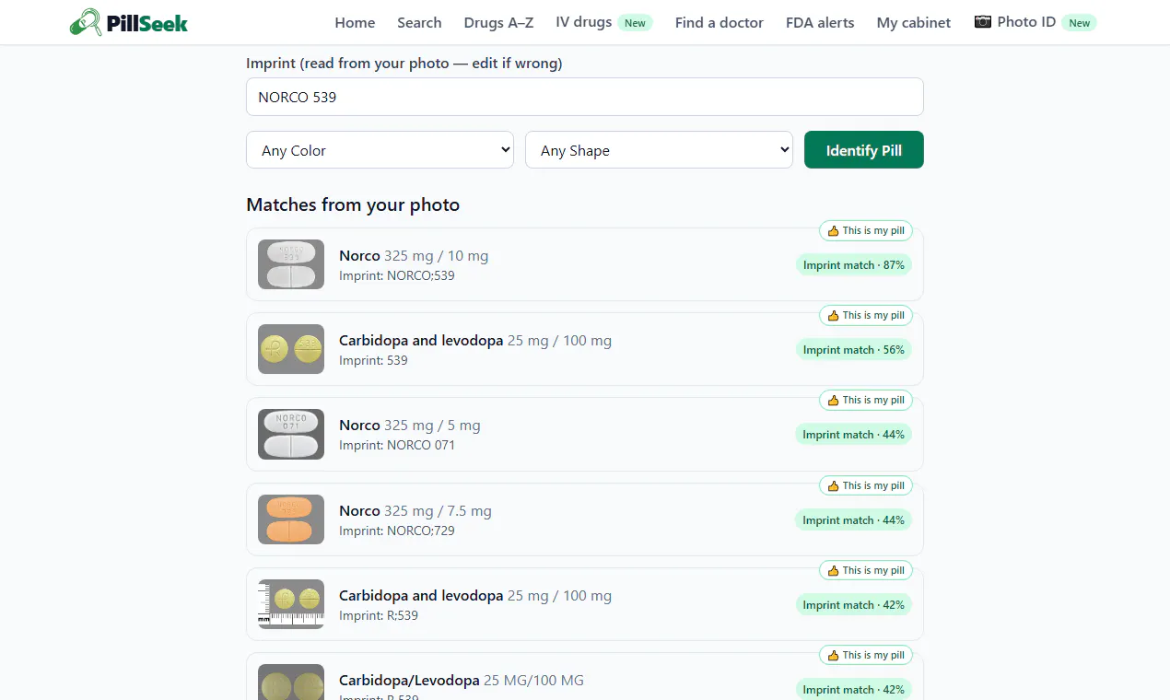Click the 'Imprint: NORCO 071' text

pyautogui.click(x=397, y=445)
